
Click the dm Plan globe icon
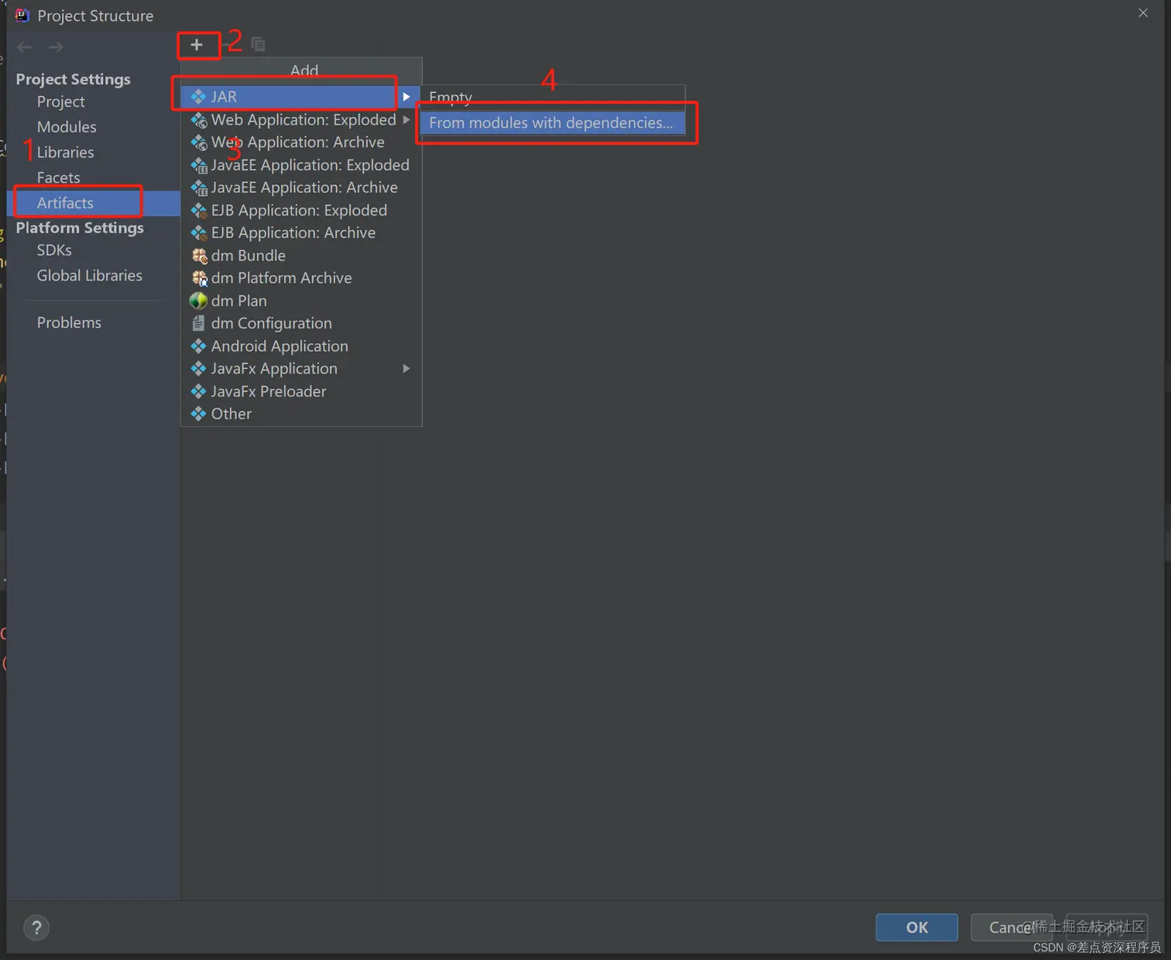point(198,301)
